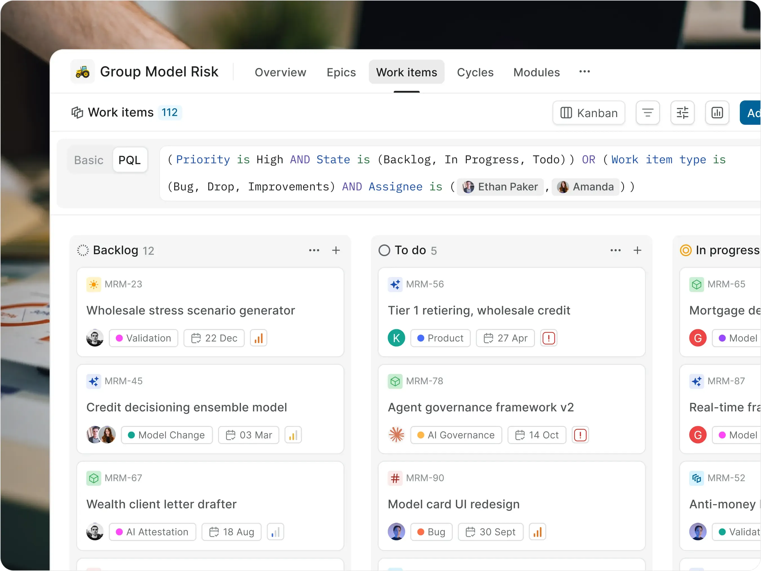Click the two assignee avatars on MRM-45
The width and height of the screenshot is (761, 571).
tap(101, 435)
